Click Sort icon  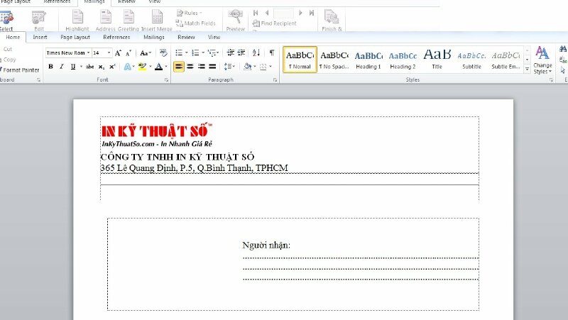click(256, 53)
